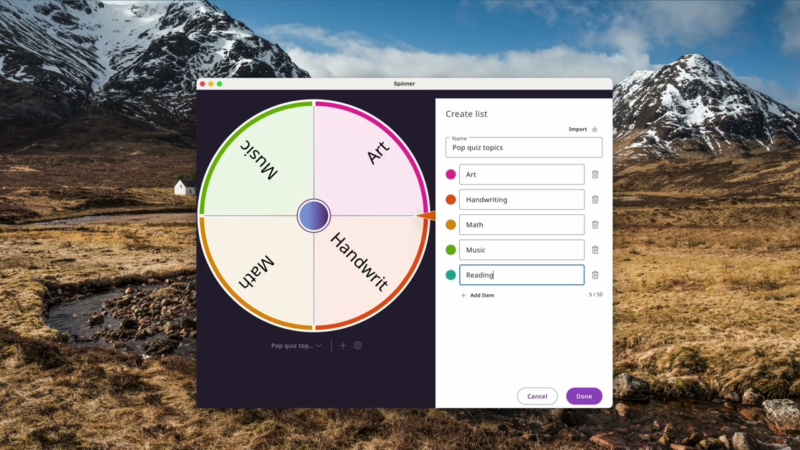800x450 pixels.
Task: Minimize the Spinner window
Action: pos(211,84)
